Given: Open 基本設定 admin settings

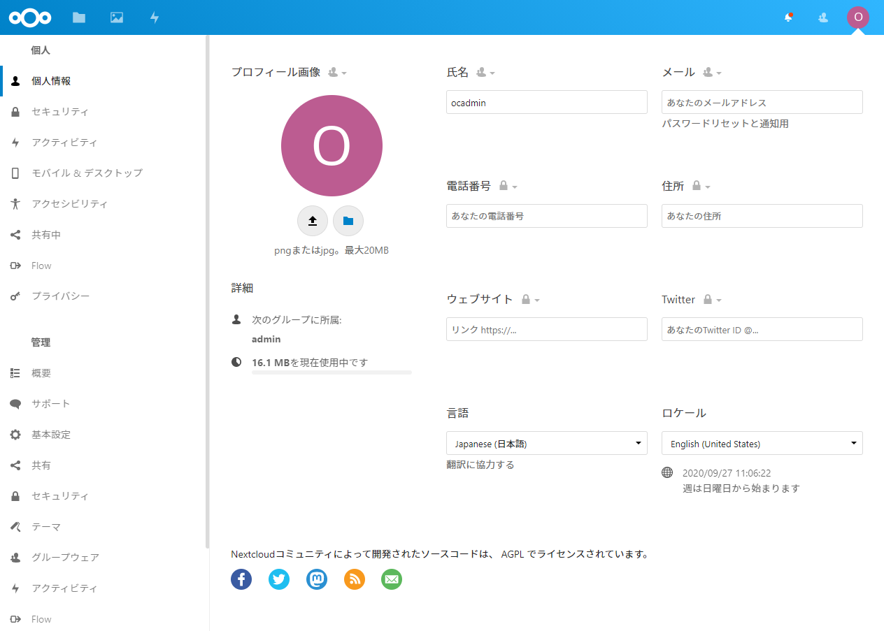Looking at the screenshot, I should [104, 435].
